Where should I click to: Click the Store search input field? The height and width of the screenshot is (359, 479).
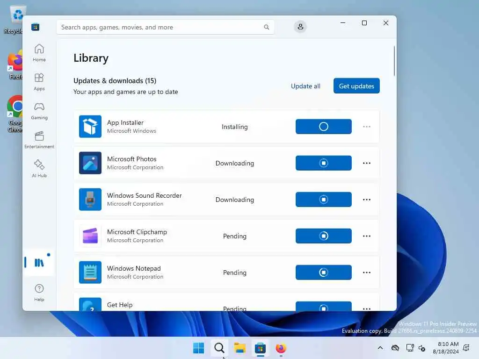pyautogui.click(x=165, y=27)
